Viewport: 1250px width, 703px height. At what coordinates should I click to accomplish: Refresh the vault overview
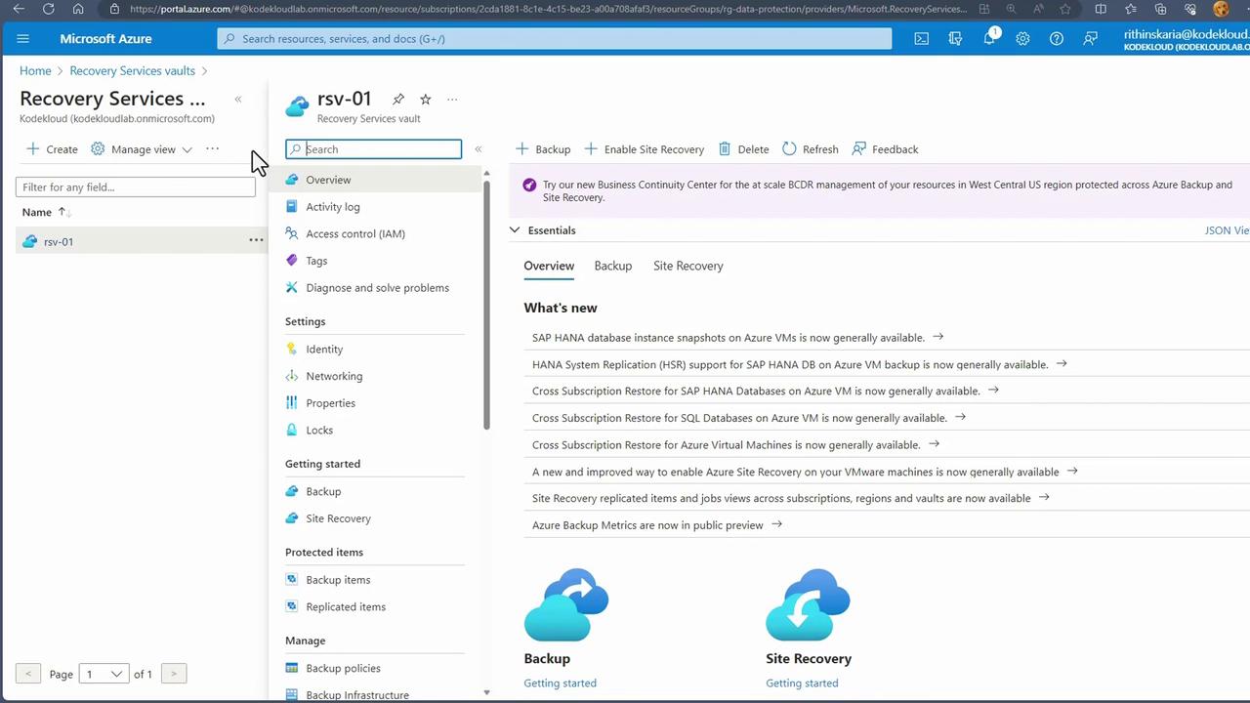[811, 149]
